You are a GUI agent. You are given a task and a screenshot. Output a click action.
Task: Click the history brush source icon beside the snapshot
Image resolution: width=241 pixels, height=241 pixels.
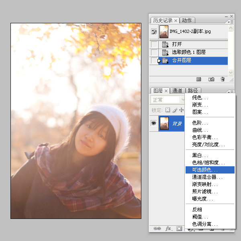coord(154,32)
